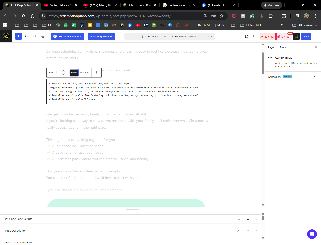Click the 22 / 100 SEO score indicator
The width and height of the screenshot is (321, 245).
pos(267,37)
